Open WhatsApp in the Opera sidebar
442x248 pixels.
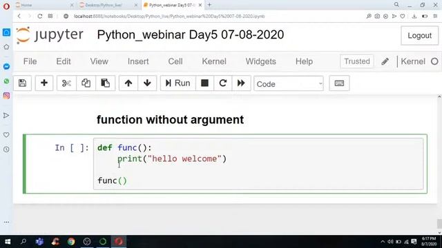click(x=6, y=81)
